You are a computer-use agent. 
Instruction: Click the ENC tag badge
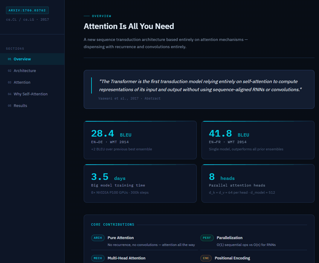coord(206,258)
